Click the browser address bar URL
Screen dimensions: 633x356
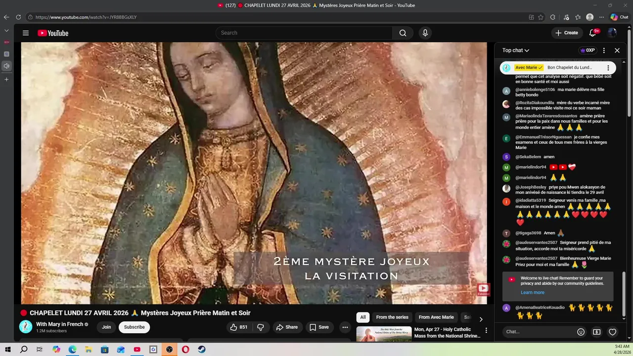pyautogui.click(x=86, y=17)
